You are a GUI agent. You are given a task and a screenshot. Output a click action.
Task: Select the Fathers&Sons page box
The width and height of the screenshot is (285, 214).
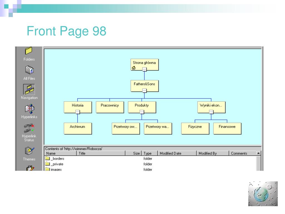point(144,86)
